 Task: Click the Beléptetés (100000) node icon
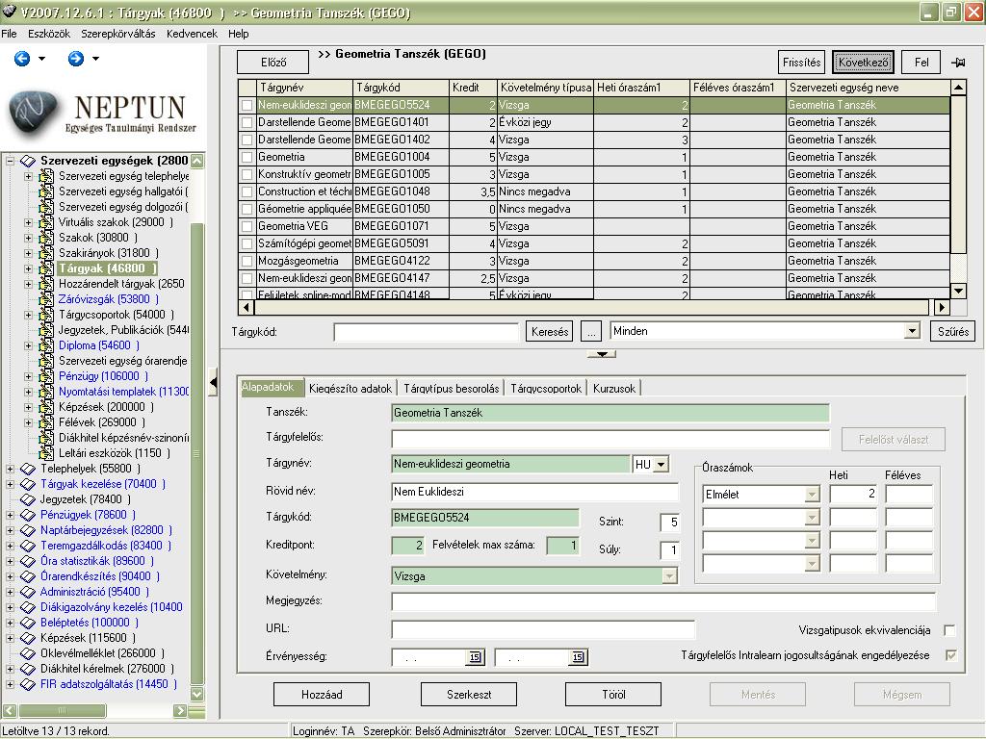tap(28, 623)
